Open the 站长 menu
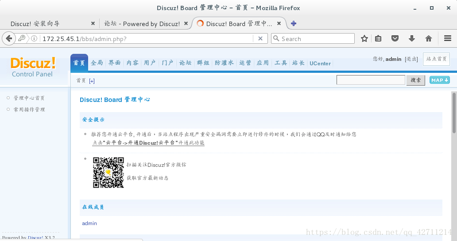 tap(298, 63)
